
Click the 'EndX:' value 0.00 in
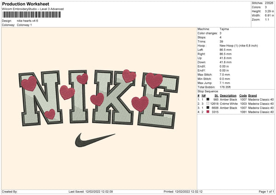224,66
